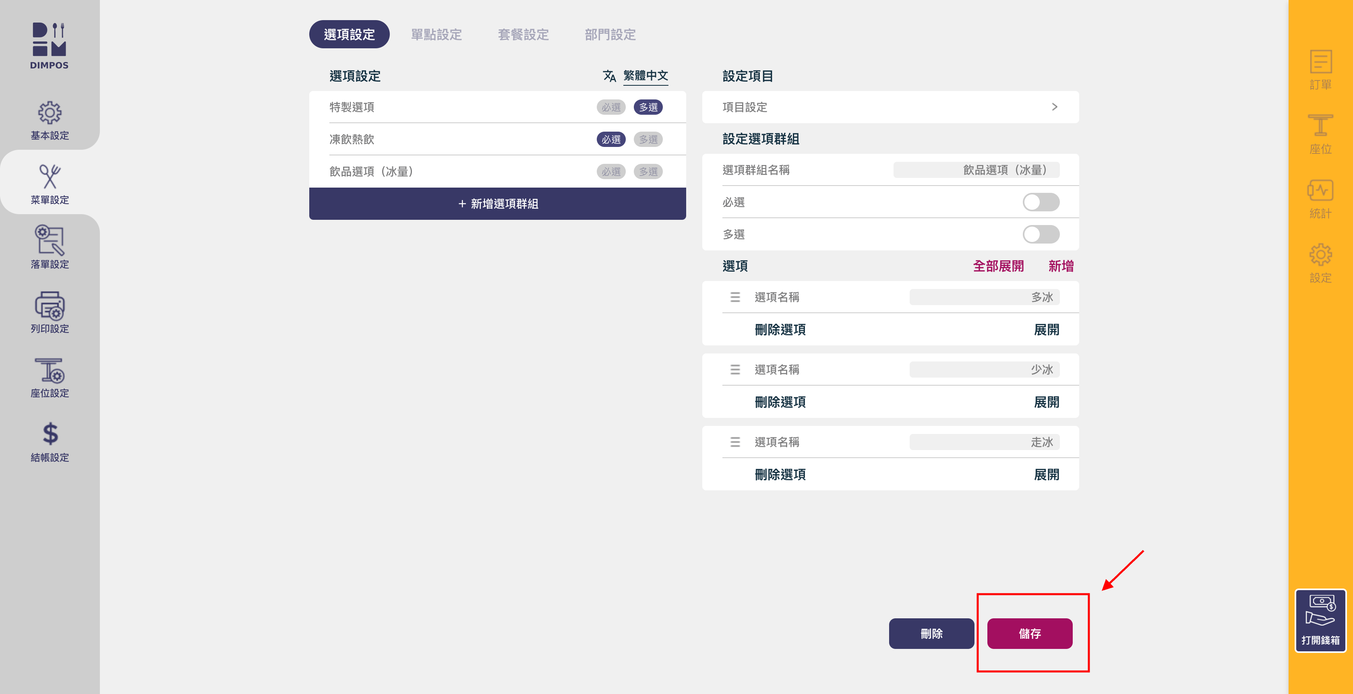Open 座位設定 table icon
Image resolution: width=1353 pixels, height=694 pixels.
pyautogui.click(x=50, y=371)
